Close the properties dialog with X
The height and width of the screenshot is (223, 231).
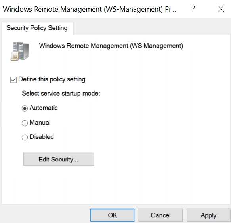point(221,9)
